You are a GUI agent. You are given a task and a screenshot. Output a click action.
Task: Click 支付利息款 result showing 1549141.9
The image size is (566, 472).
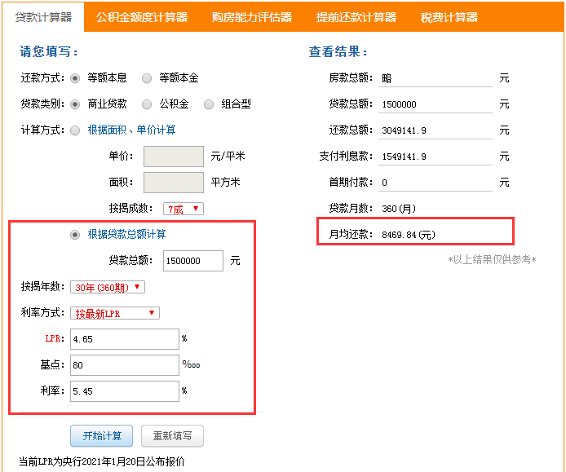click(436, 157)
